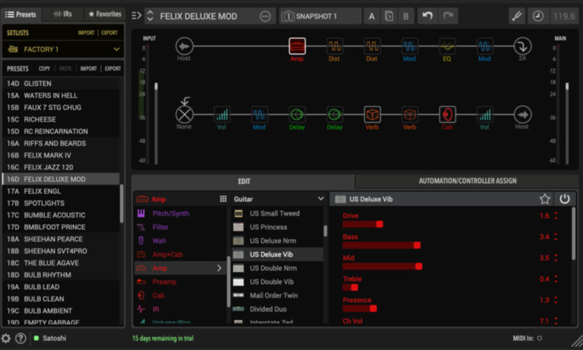This screenshot has height=350, width=583.
Task: Click the tempo value 119.6
Action: tap(564, 16)
